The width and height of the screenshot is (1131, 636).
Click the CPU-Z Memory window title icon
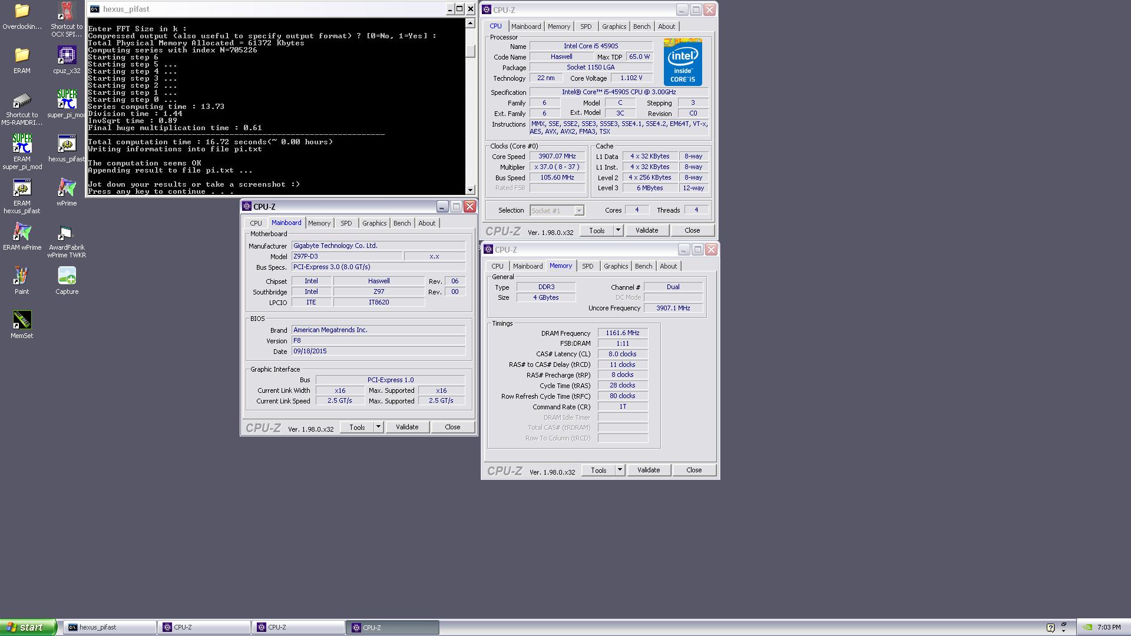tap(488, 250)
